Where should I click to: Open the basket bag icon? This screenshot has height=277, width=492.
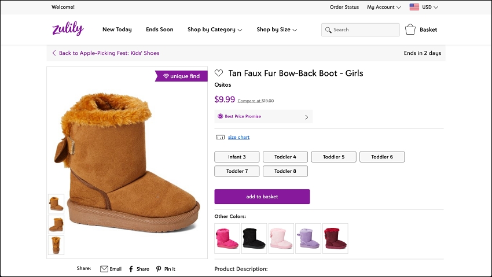tap(410, 29)
